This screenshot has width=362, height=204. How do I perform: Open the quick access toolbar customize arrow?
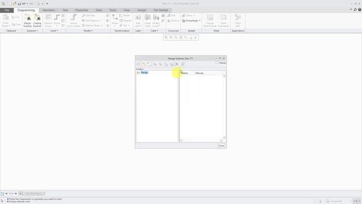pos(47,4)
